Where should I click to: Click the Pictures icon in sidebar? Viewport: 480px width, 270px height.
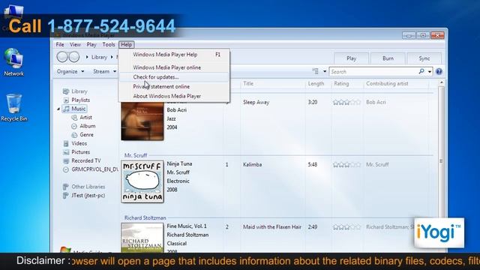[66, 152]
